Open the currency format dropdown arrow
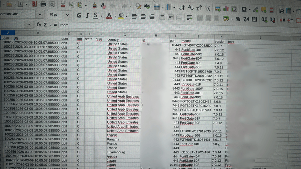 pyautogui.click(x=232, y=19)
